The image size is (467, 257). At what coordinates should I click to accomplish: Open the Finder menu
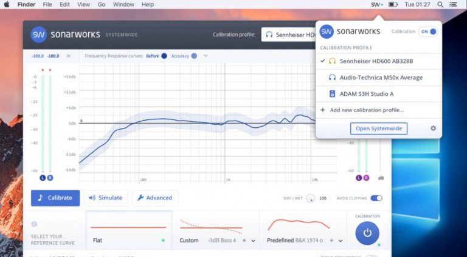(27, 4)
